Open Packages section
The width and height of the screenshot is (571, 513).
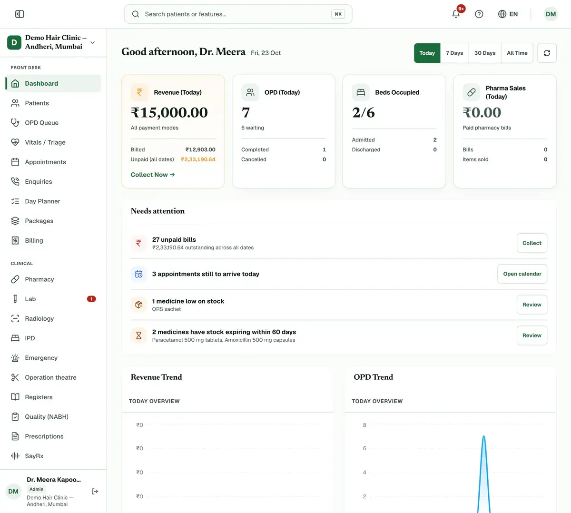[53, 221]
